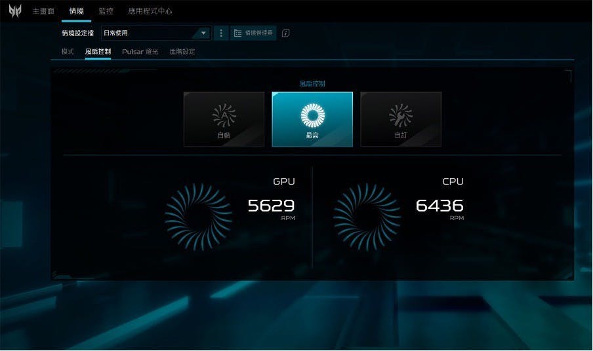
Task: Click the Predator logo icon
Action: pyautogui.click(x=15, y=11)
